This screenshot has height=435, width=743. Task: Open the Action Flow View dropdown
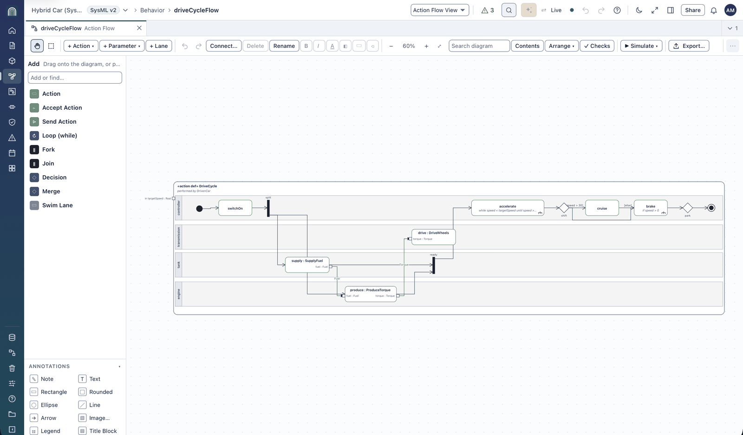[x=440, y=10]
